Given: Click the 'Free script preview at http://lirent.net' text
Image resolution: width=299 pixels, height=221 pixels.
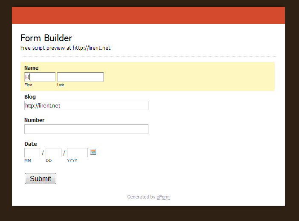Looking at the screenshot, I should click(65, 48).
